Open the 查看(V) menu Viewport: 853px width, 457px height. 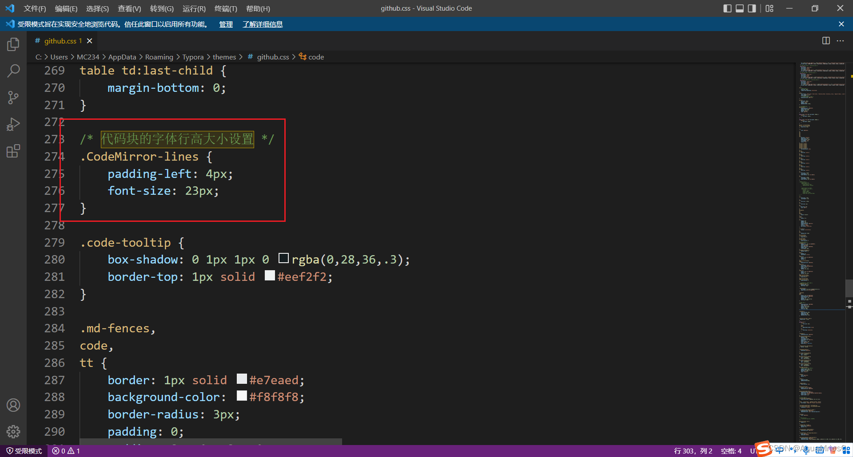(129, 8)
